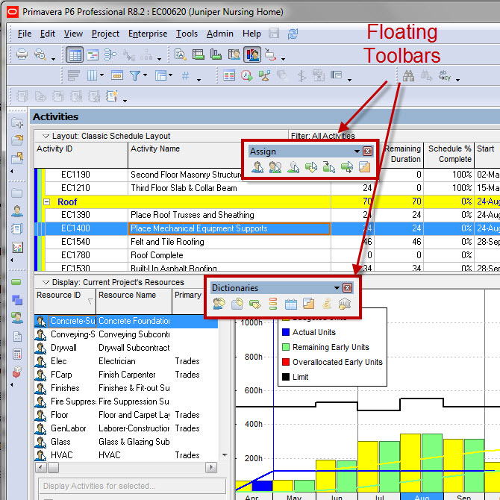Click the Find binoculars icon
The image size is (500, 500).
click(x=408, y=75)
